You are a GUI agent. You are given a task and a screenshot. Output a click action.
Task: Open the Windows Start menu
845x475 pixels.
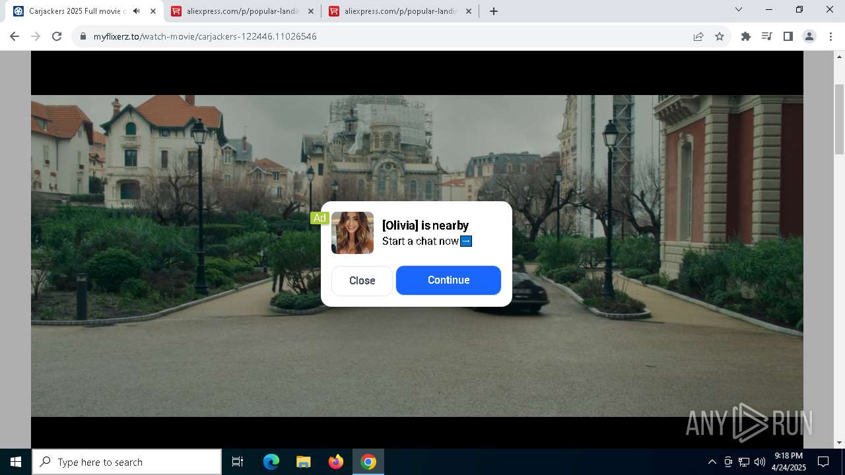coord(16,462)
